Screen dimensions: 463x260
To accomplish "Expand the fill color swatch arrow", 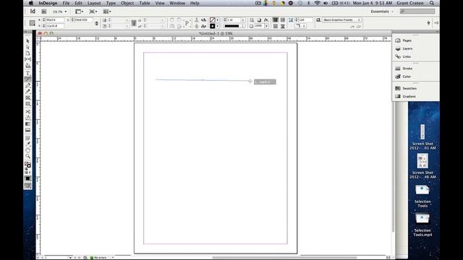I will point(218,19).
